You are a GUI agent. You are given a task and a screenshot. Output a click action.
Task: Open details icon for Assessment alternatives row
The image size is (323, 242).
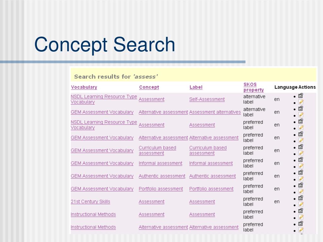click(301, 108)
